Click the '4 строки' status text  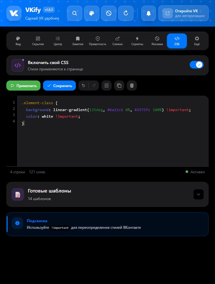pyautogui.click(x=17, y=172)
